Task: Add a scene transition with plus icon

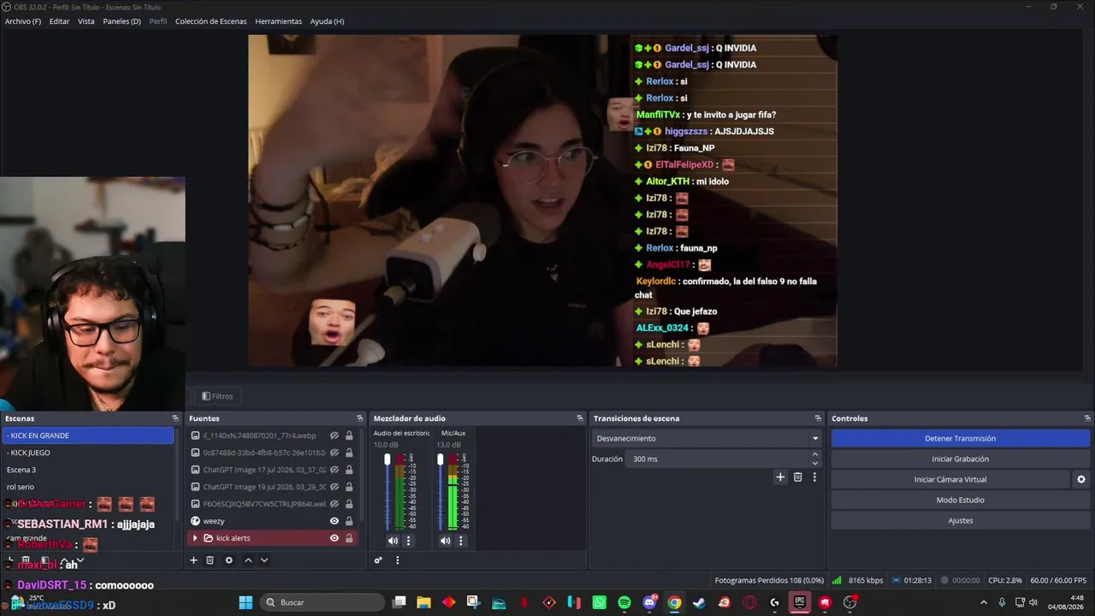Action: click(780, 477)
